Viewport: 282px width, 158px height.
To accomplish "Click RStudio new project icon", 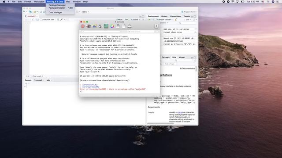I will (x=30, y=12).
